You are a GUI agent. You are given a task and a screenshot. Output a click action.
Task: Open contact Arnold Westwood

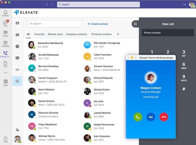click(43, 56)
